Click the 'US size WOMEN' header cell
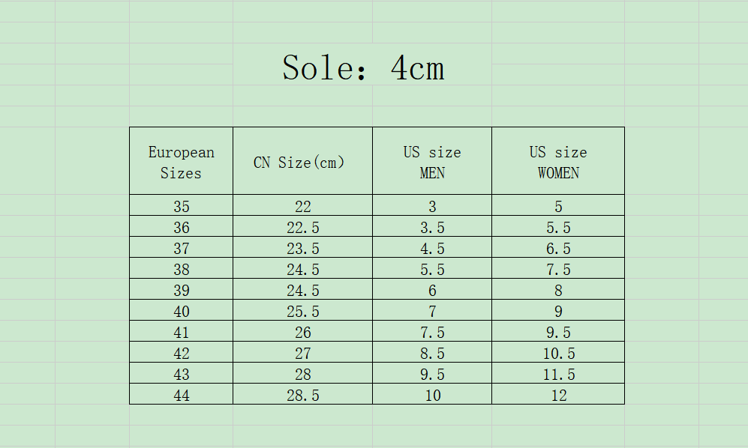748x448 pixels. (558, 162)
